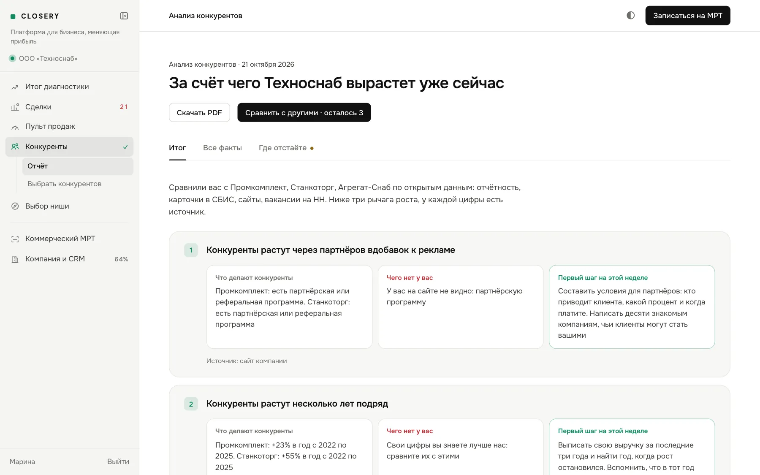
Task: Toggle dark/light theme icon
Action: [x=630, y=15]
